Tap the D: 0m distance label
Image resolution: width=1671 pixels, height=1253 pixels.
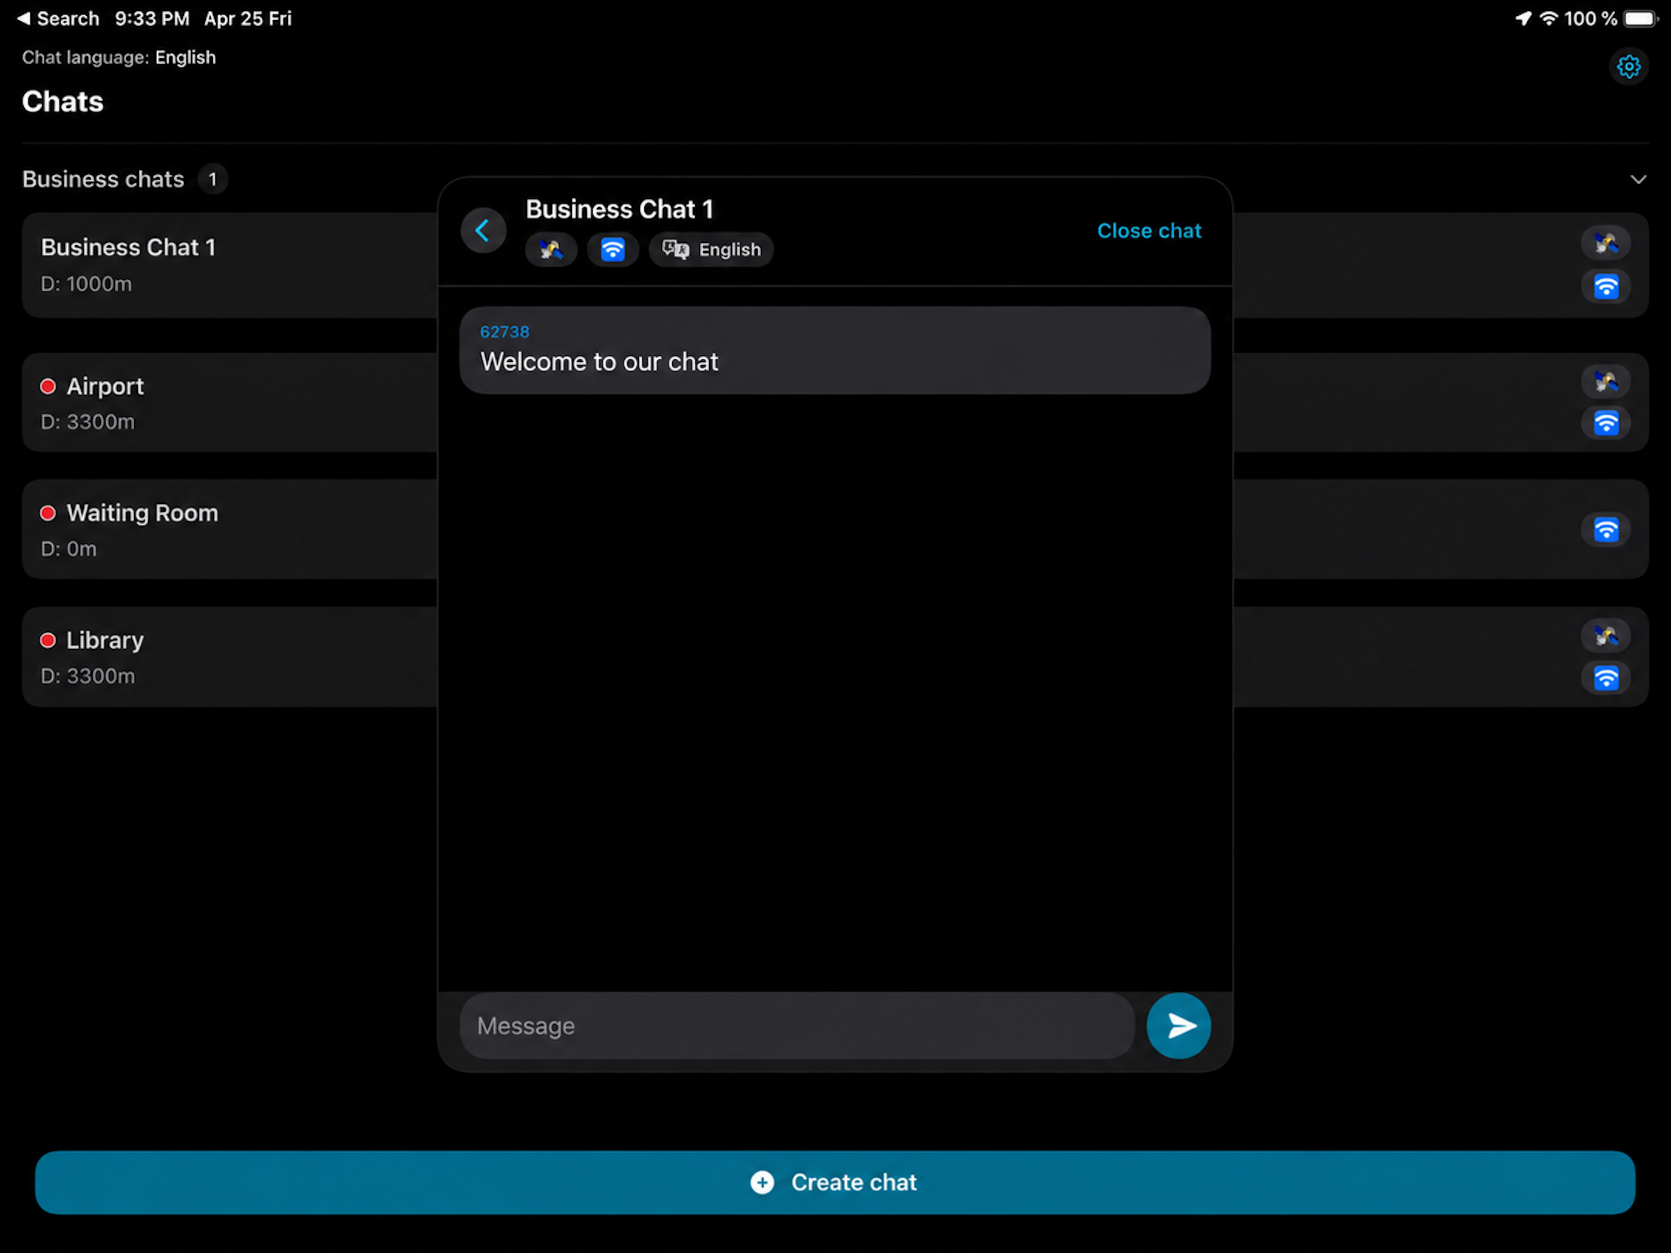point(69,549)
